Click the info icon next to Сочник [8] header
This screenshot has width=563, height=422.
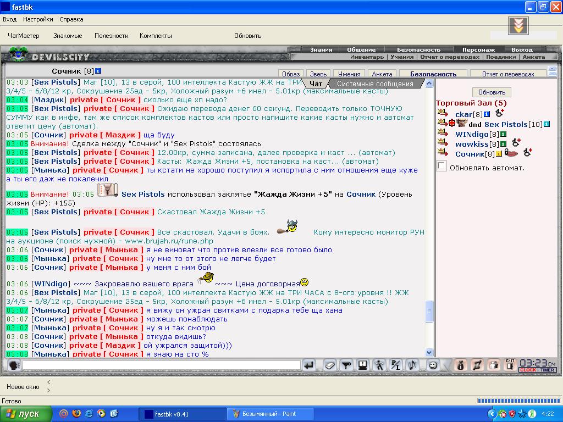(98, 71)
